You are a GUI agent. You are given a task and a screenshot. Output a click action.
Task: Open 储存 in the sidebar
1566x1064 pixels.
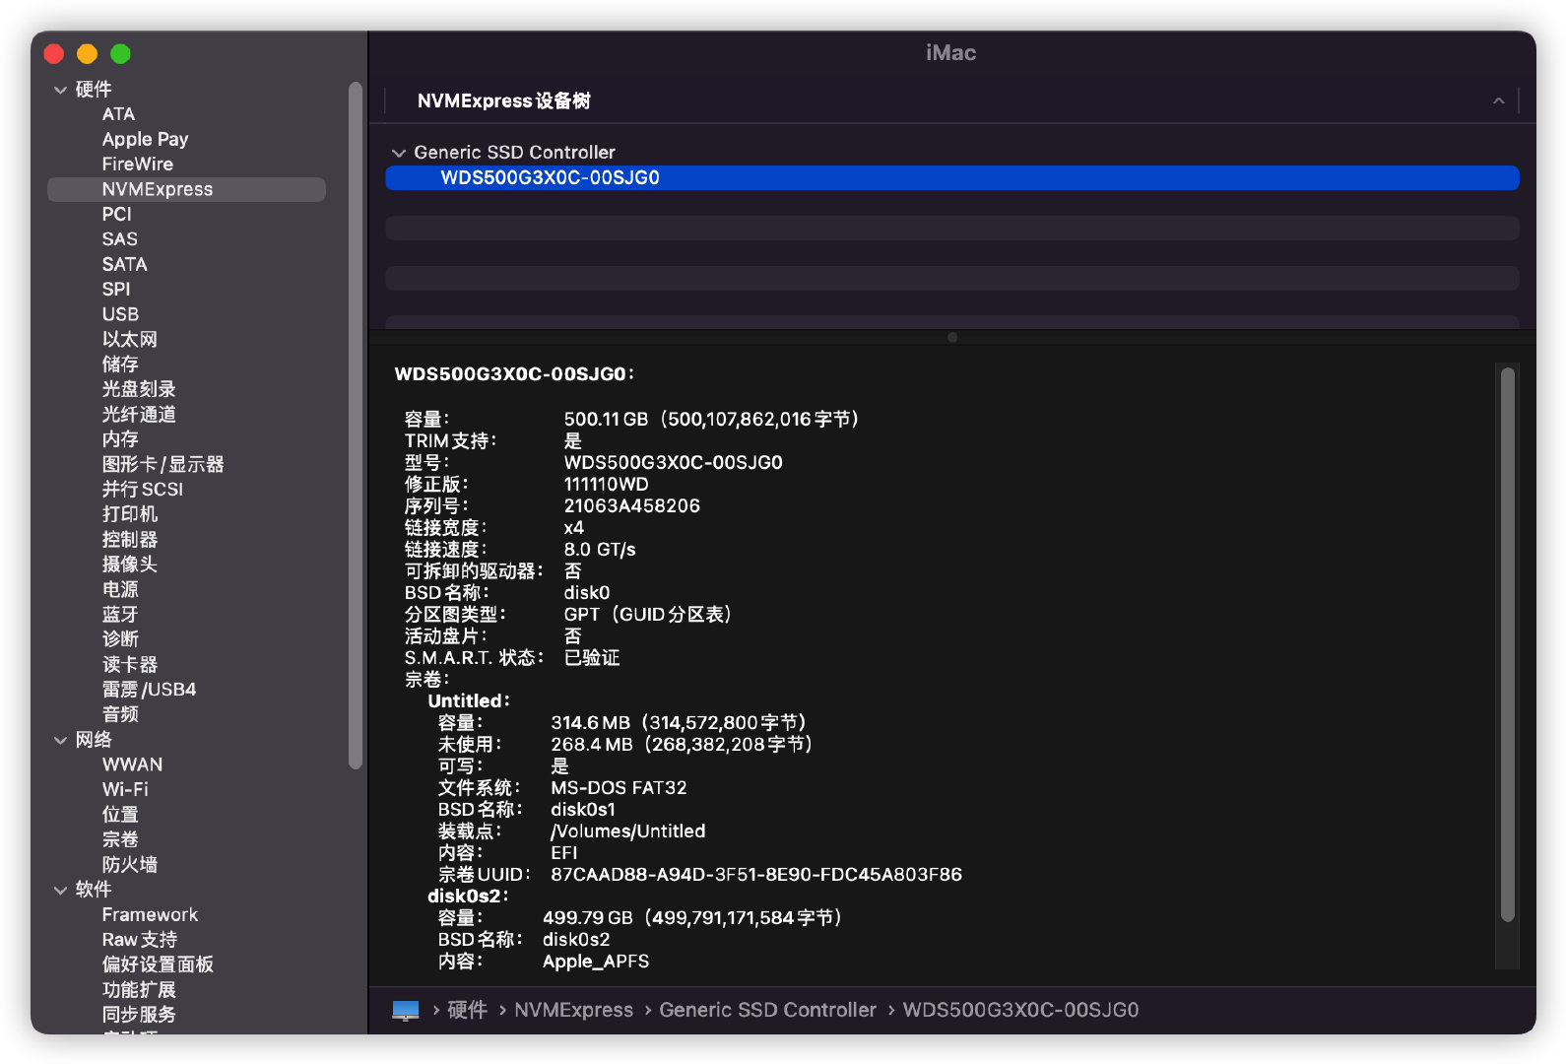click(x=120, y=365)
